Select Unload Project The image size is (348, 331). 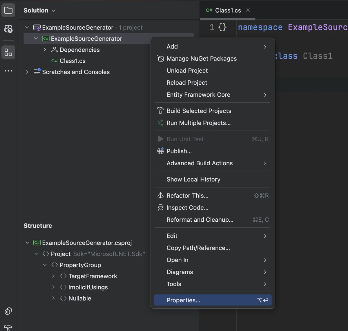pos(213,70)
